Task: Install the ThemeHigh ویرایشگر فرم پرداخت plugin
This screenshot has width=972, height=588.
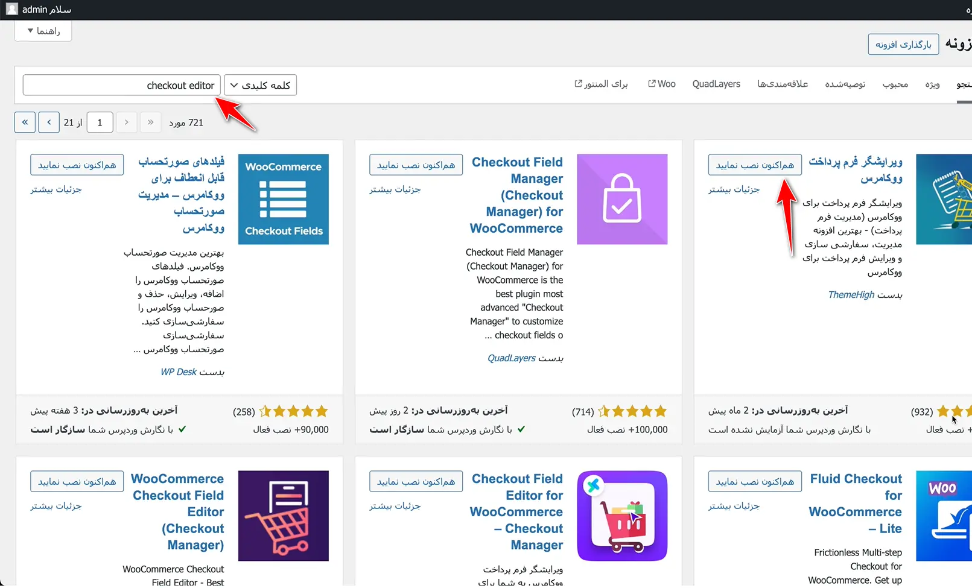Action: point(755,165)
